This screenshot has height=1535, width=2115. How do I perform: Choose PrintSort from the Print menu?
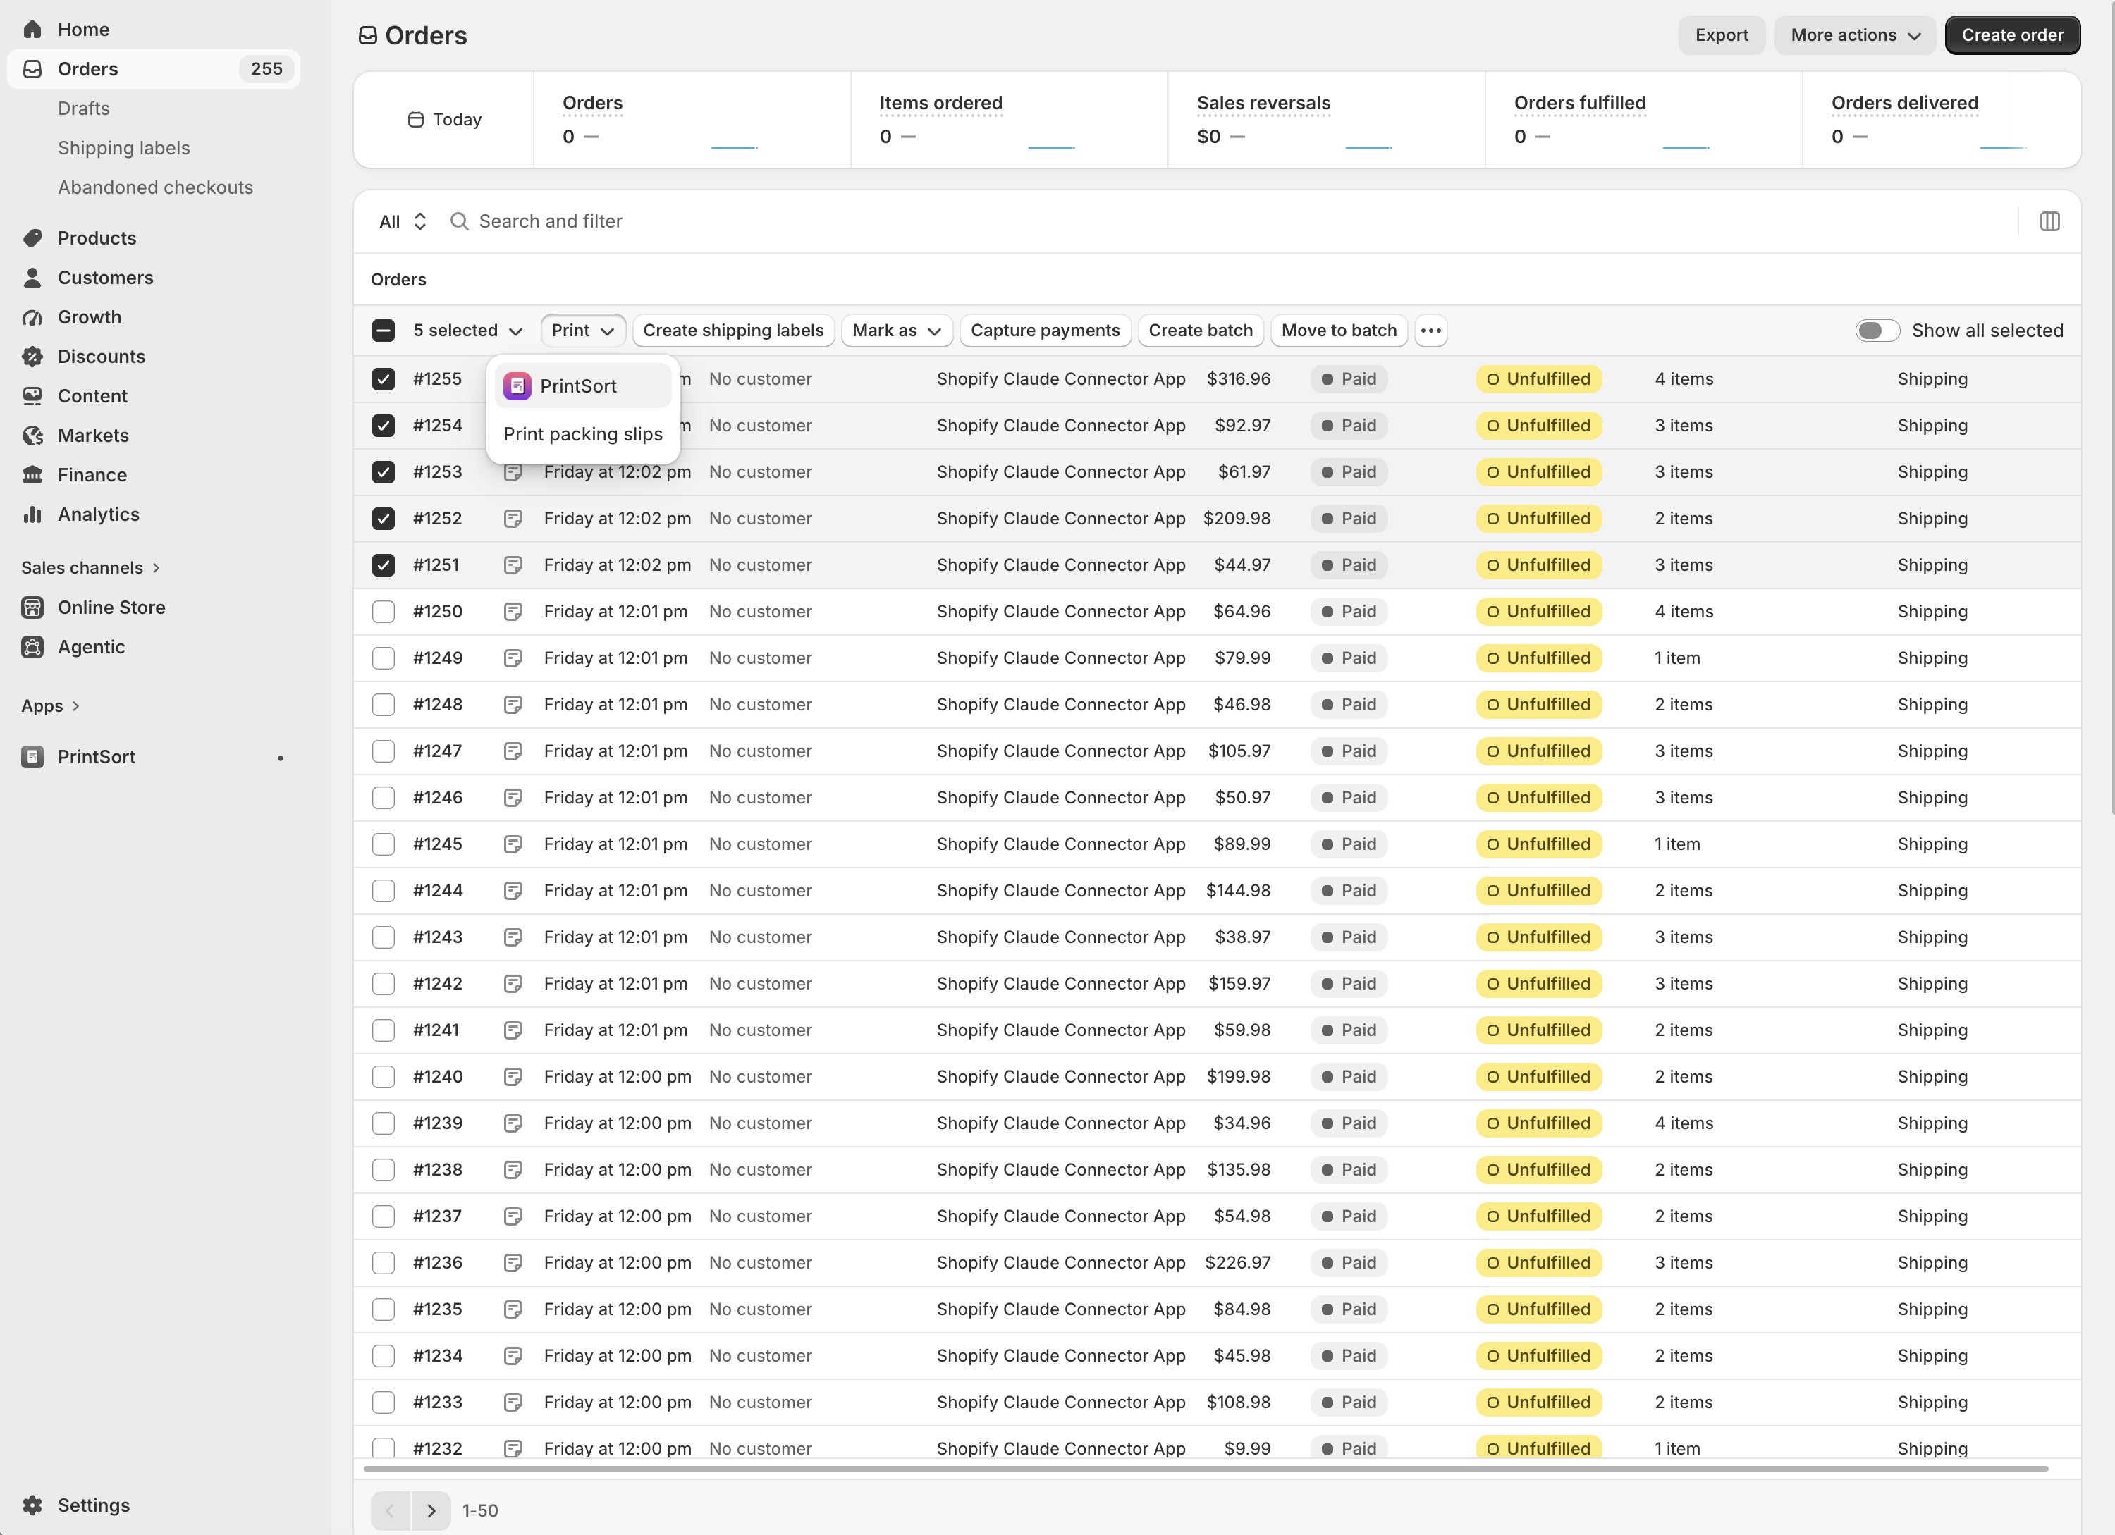click(583, 386)
